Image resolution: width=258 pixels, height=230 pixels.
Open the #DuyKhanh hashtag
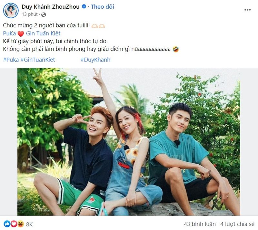(x=95, y=60)
